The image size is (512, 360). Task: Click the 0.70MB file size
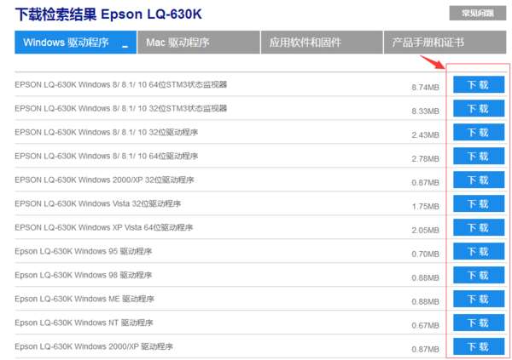[x=425, y=254]
